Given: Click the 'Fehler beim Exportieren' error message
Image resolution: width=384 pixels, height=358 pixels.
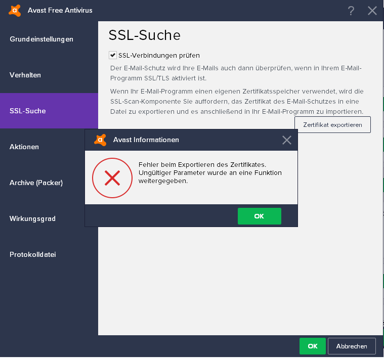Looking at the screenshot, I should (210, 173).
